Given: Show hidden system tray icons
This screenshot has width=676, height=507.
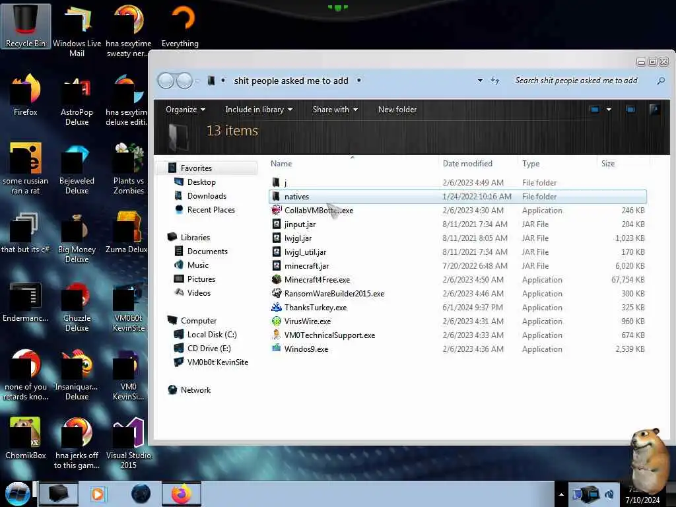Looking at the screenshot, I should 561,494.
